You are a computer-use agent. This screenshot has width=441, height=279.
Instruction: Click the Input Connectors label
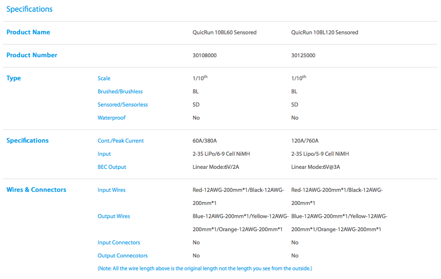(119, 243)
